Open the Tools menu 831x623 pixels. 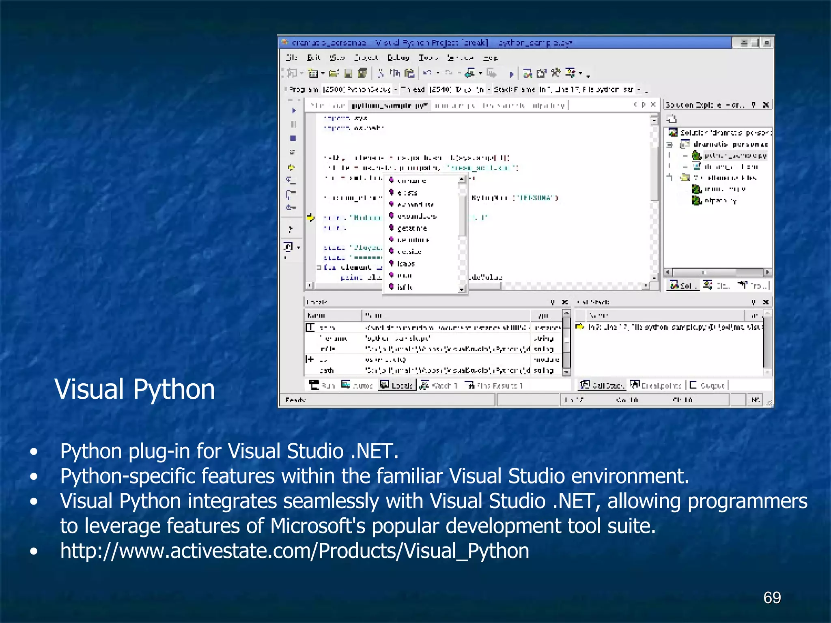[428, 58]
